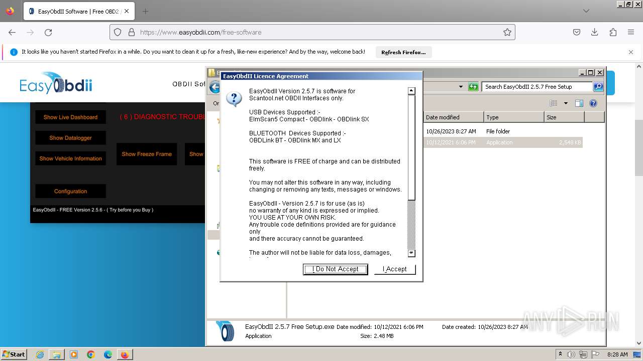Dismiss the Firefox refresh notification bar
This screenshot has height=361, width=643.
[x=631, y=52]
